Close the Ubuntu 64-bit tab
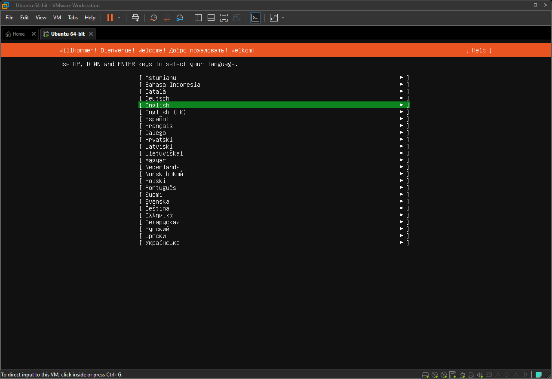The height and width of the screenshot is (379, 552). [x=91, y=34]
